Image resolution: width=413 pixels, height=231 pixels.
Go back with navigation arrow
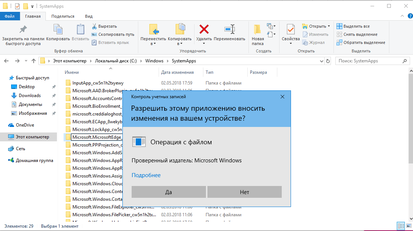6,61
